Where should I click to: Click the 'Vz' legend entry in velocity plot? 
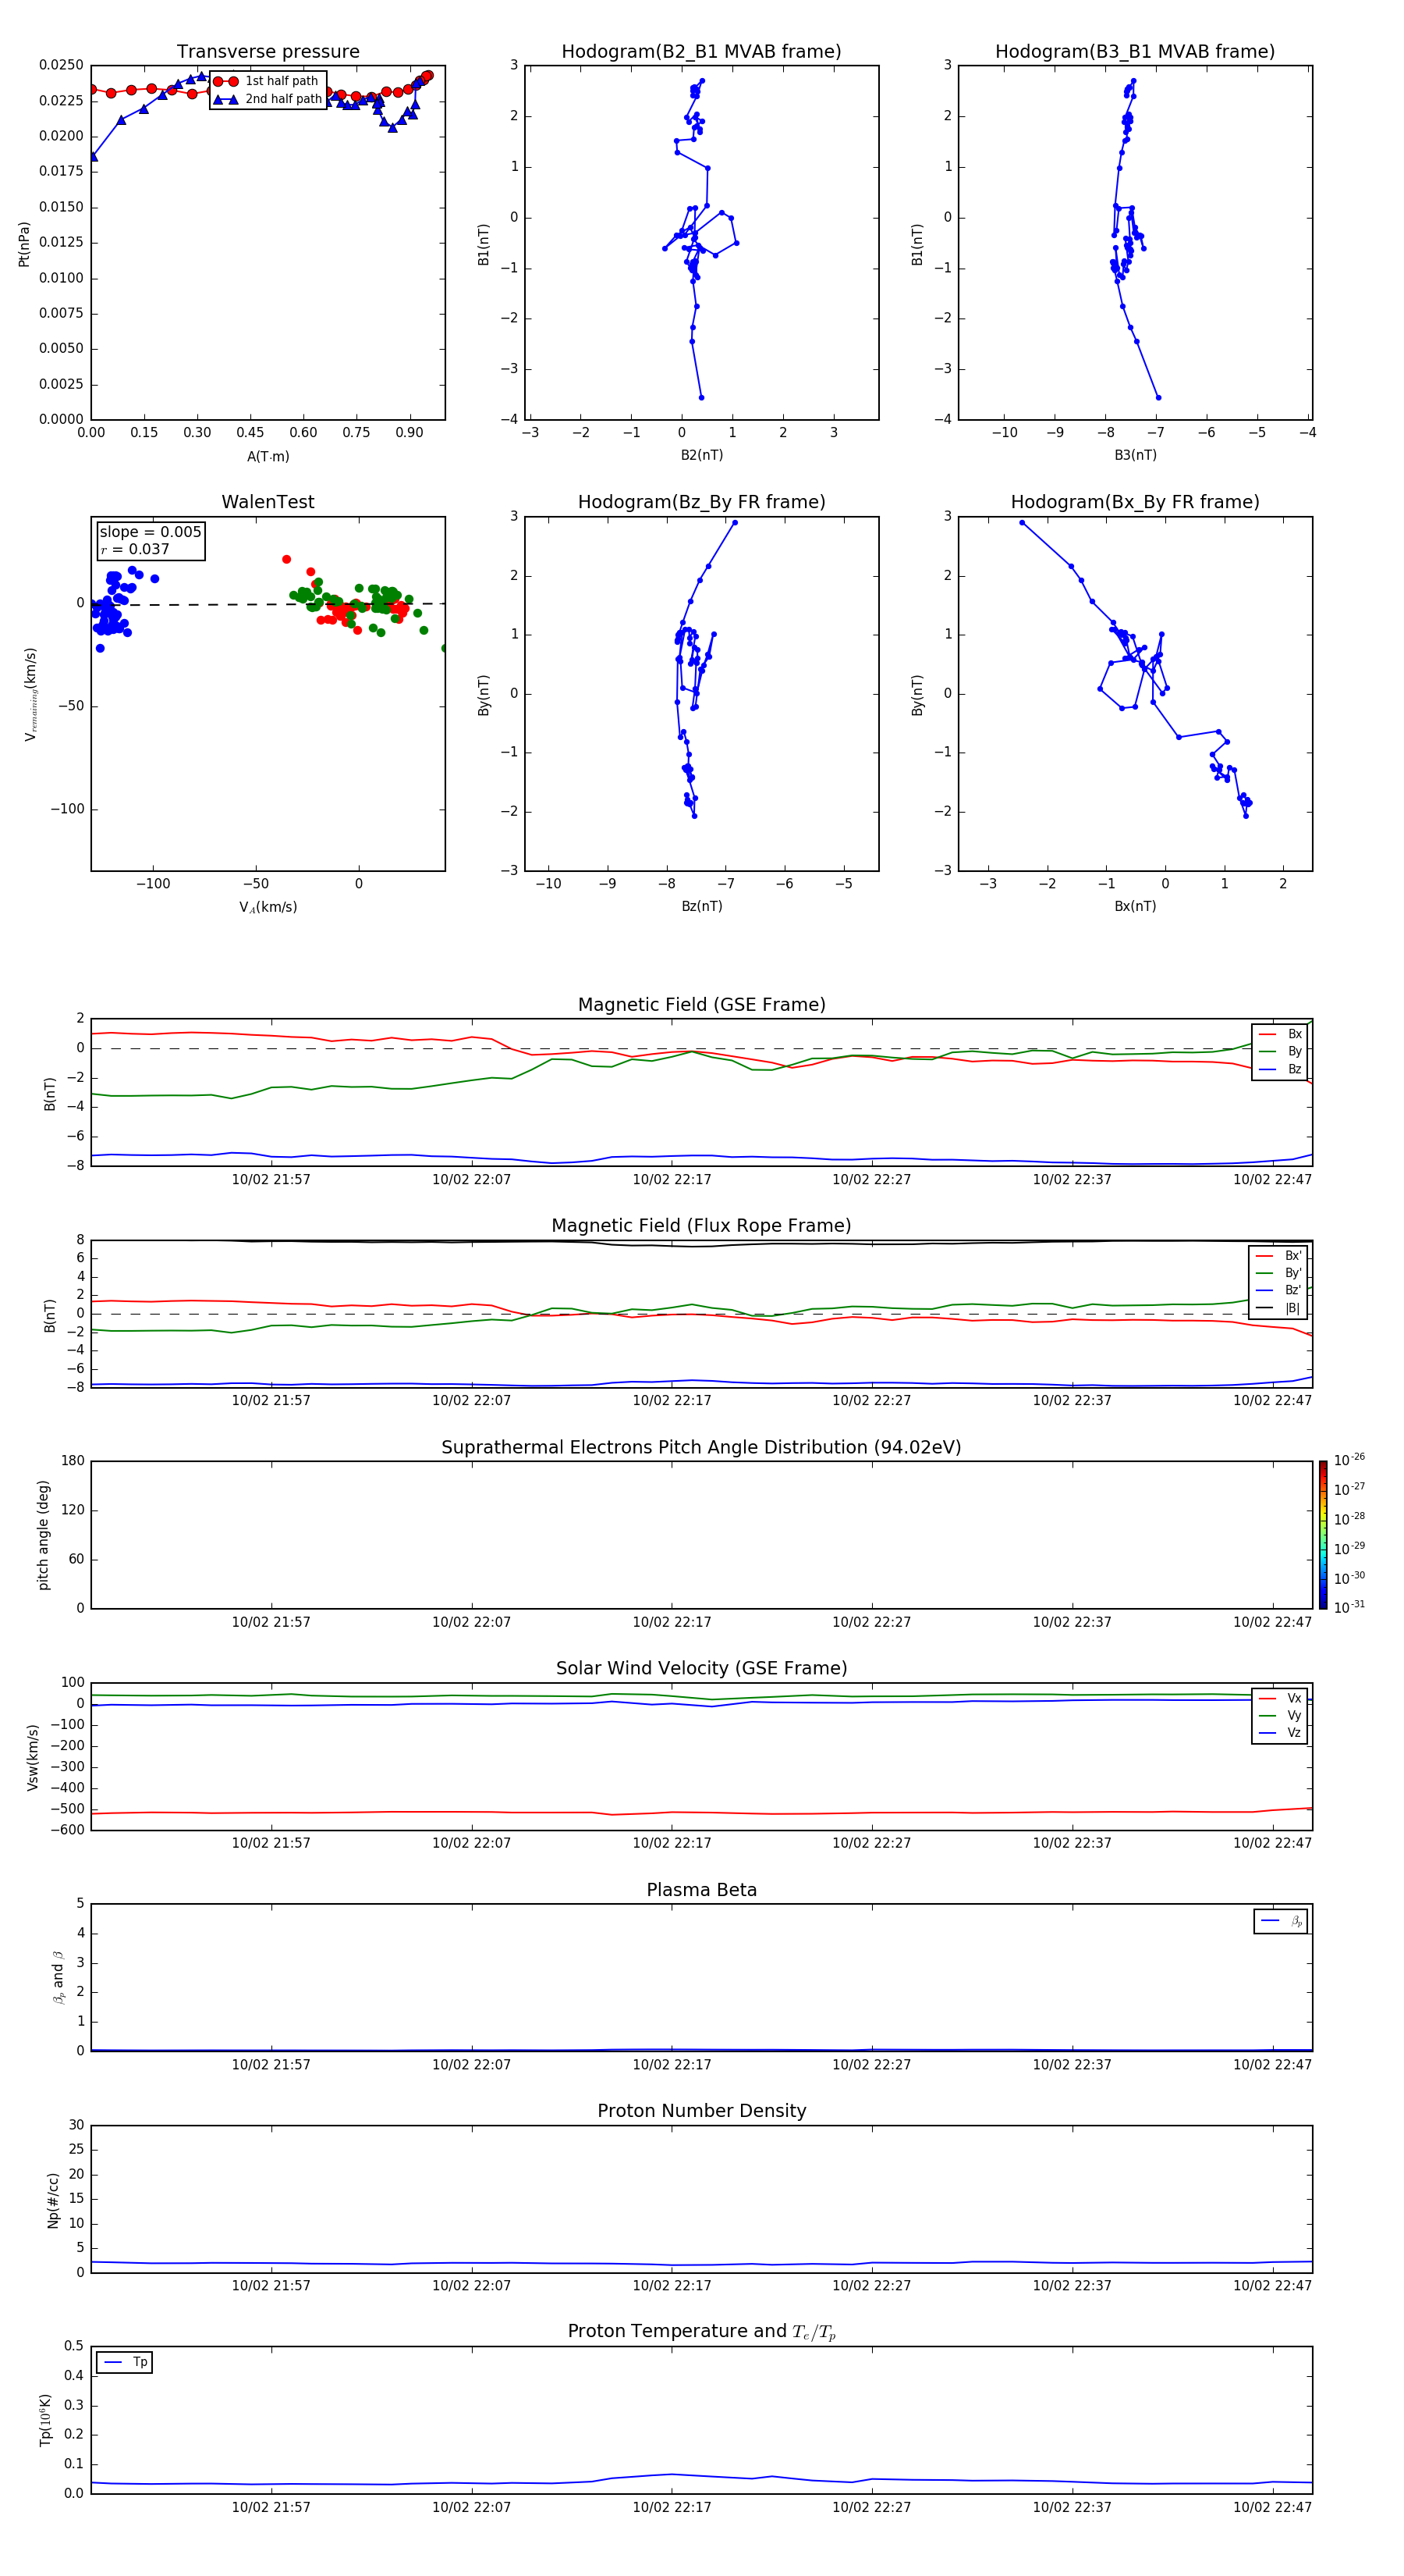pyautogui.click(x=1280, y=1733)
